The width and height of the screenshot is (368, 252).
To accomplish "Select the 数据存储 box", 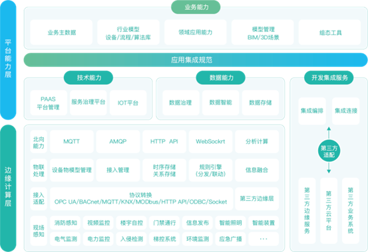I will 260,103.
